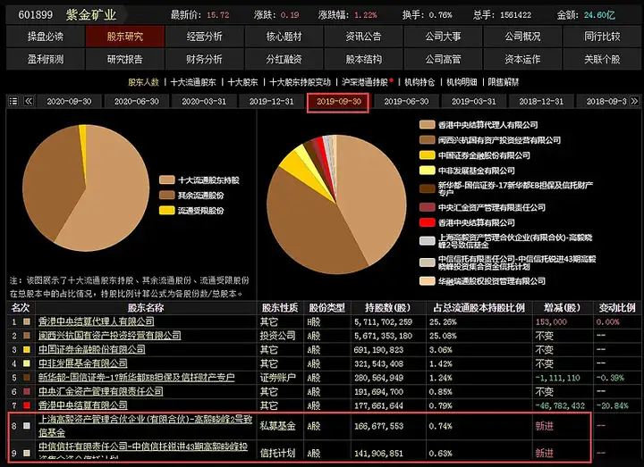Open 公司大事 tab
Screen dimensions: 644x467
click(443, 37)
